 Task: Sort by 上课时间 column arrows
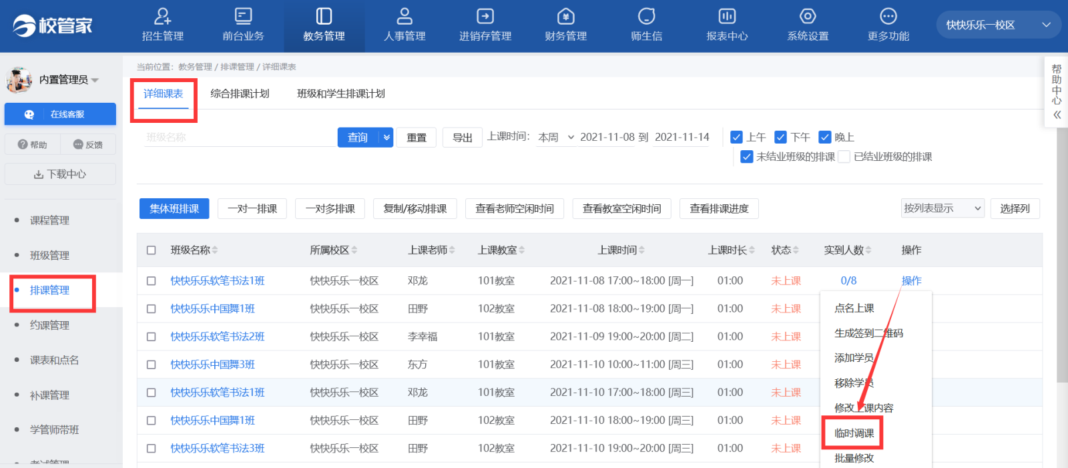641,250
